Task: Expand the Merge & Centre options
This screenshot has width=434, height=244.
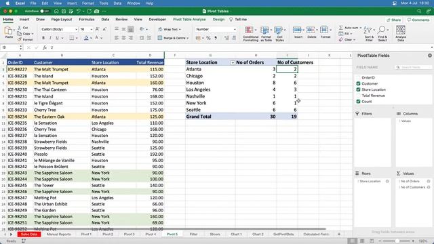Action: (187, 38)
